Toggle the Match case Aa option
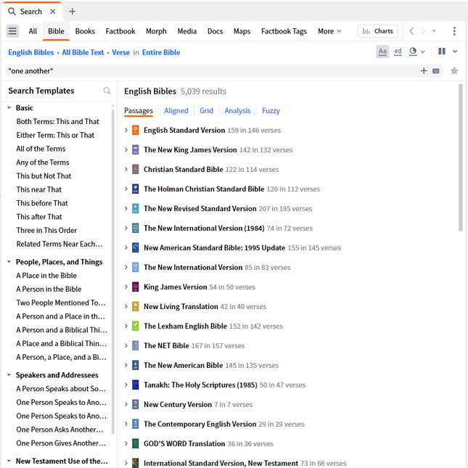Image resolution: width=468 pixels, height=468 pixels. (x=382, y=52)
